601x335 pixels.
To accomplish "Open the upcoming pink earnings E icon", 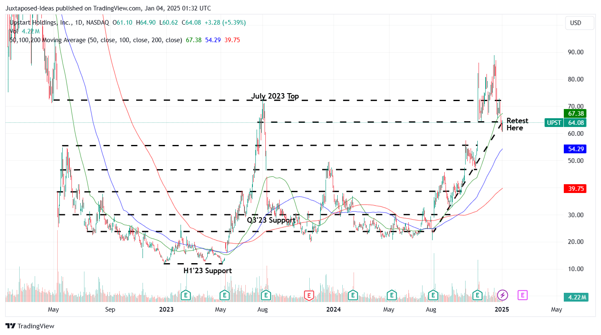I will (x=522, y=295).
